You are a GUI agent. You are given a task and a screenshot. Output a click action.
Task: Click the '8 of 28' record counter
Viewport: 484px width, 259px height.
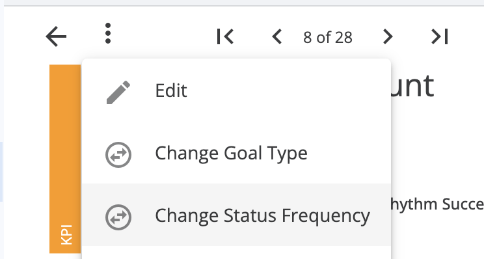click(327, 37)
